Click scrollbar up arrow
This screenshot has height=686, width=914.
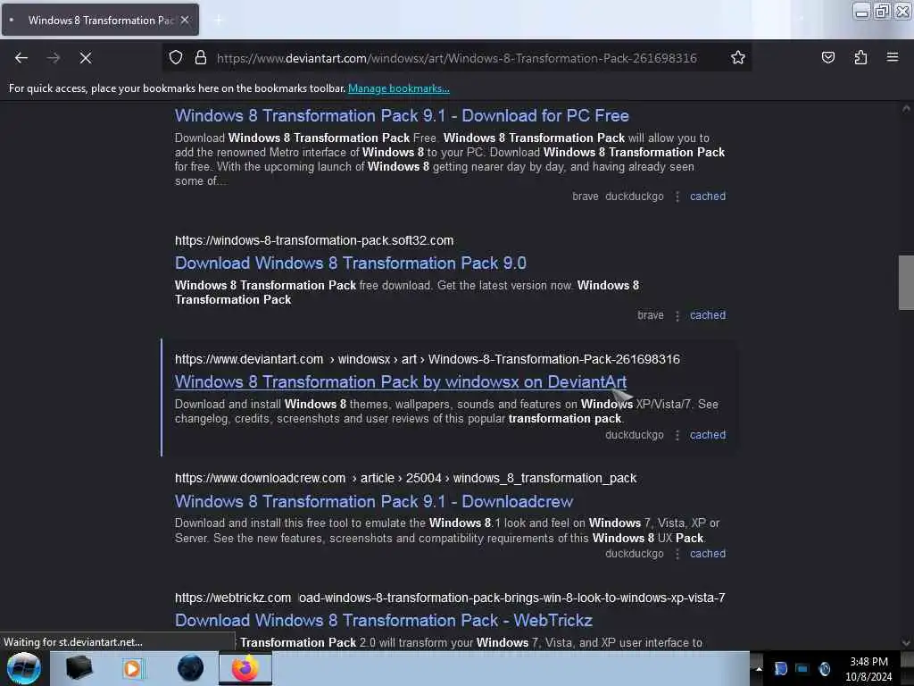[906, 109]
